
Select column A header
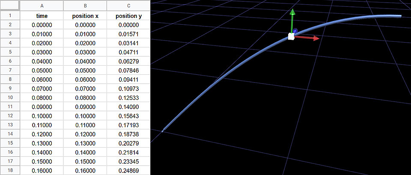click(x=42, y=6)
